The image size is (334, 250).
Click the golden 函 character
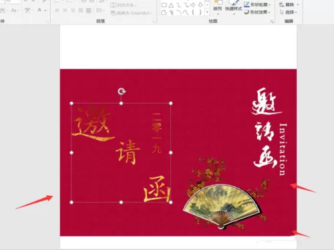pyautogui.click(x=156, y=189)
